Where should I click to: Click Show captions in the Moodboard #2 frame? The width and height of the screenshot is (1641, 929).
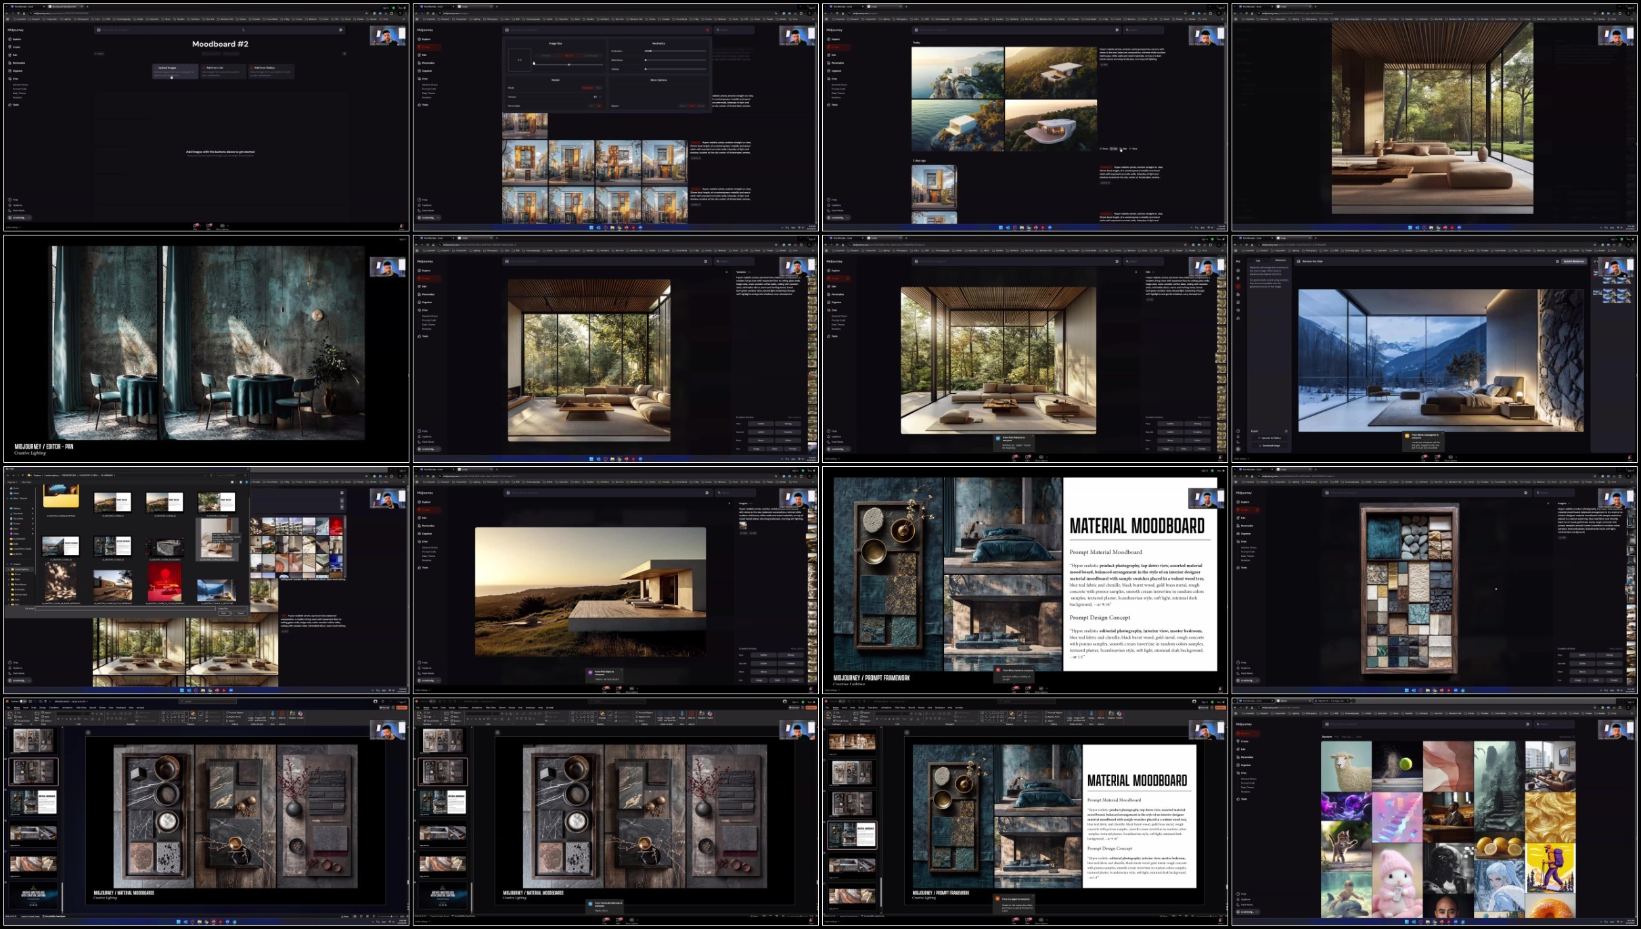tap(223, 227)
